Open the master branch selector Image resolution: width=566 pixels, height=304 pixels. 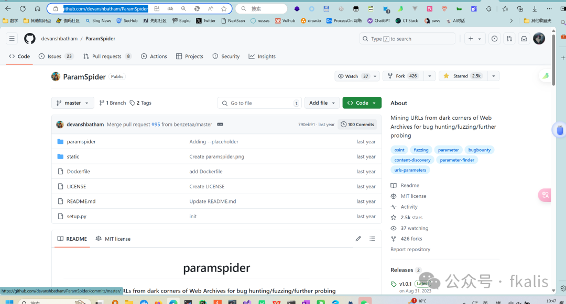click(72, 103)
